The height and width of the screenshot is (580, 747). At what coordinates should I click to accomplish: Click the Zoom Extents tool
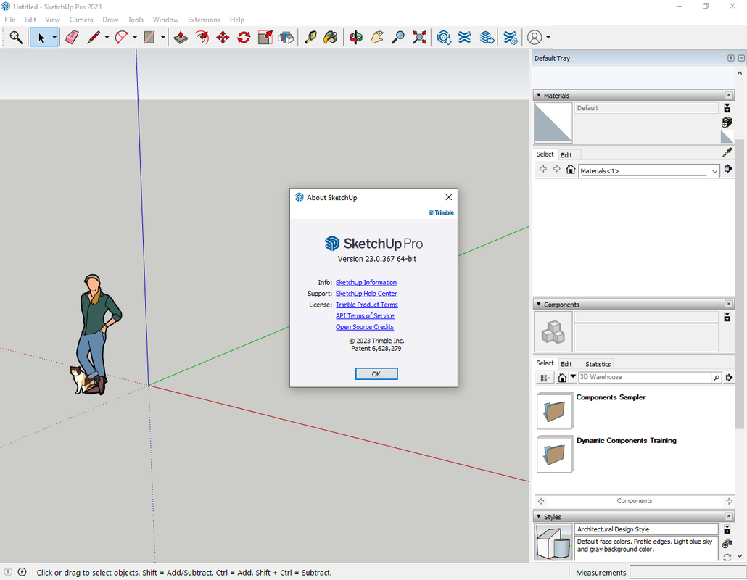tap(419, 38)
